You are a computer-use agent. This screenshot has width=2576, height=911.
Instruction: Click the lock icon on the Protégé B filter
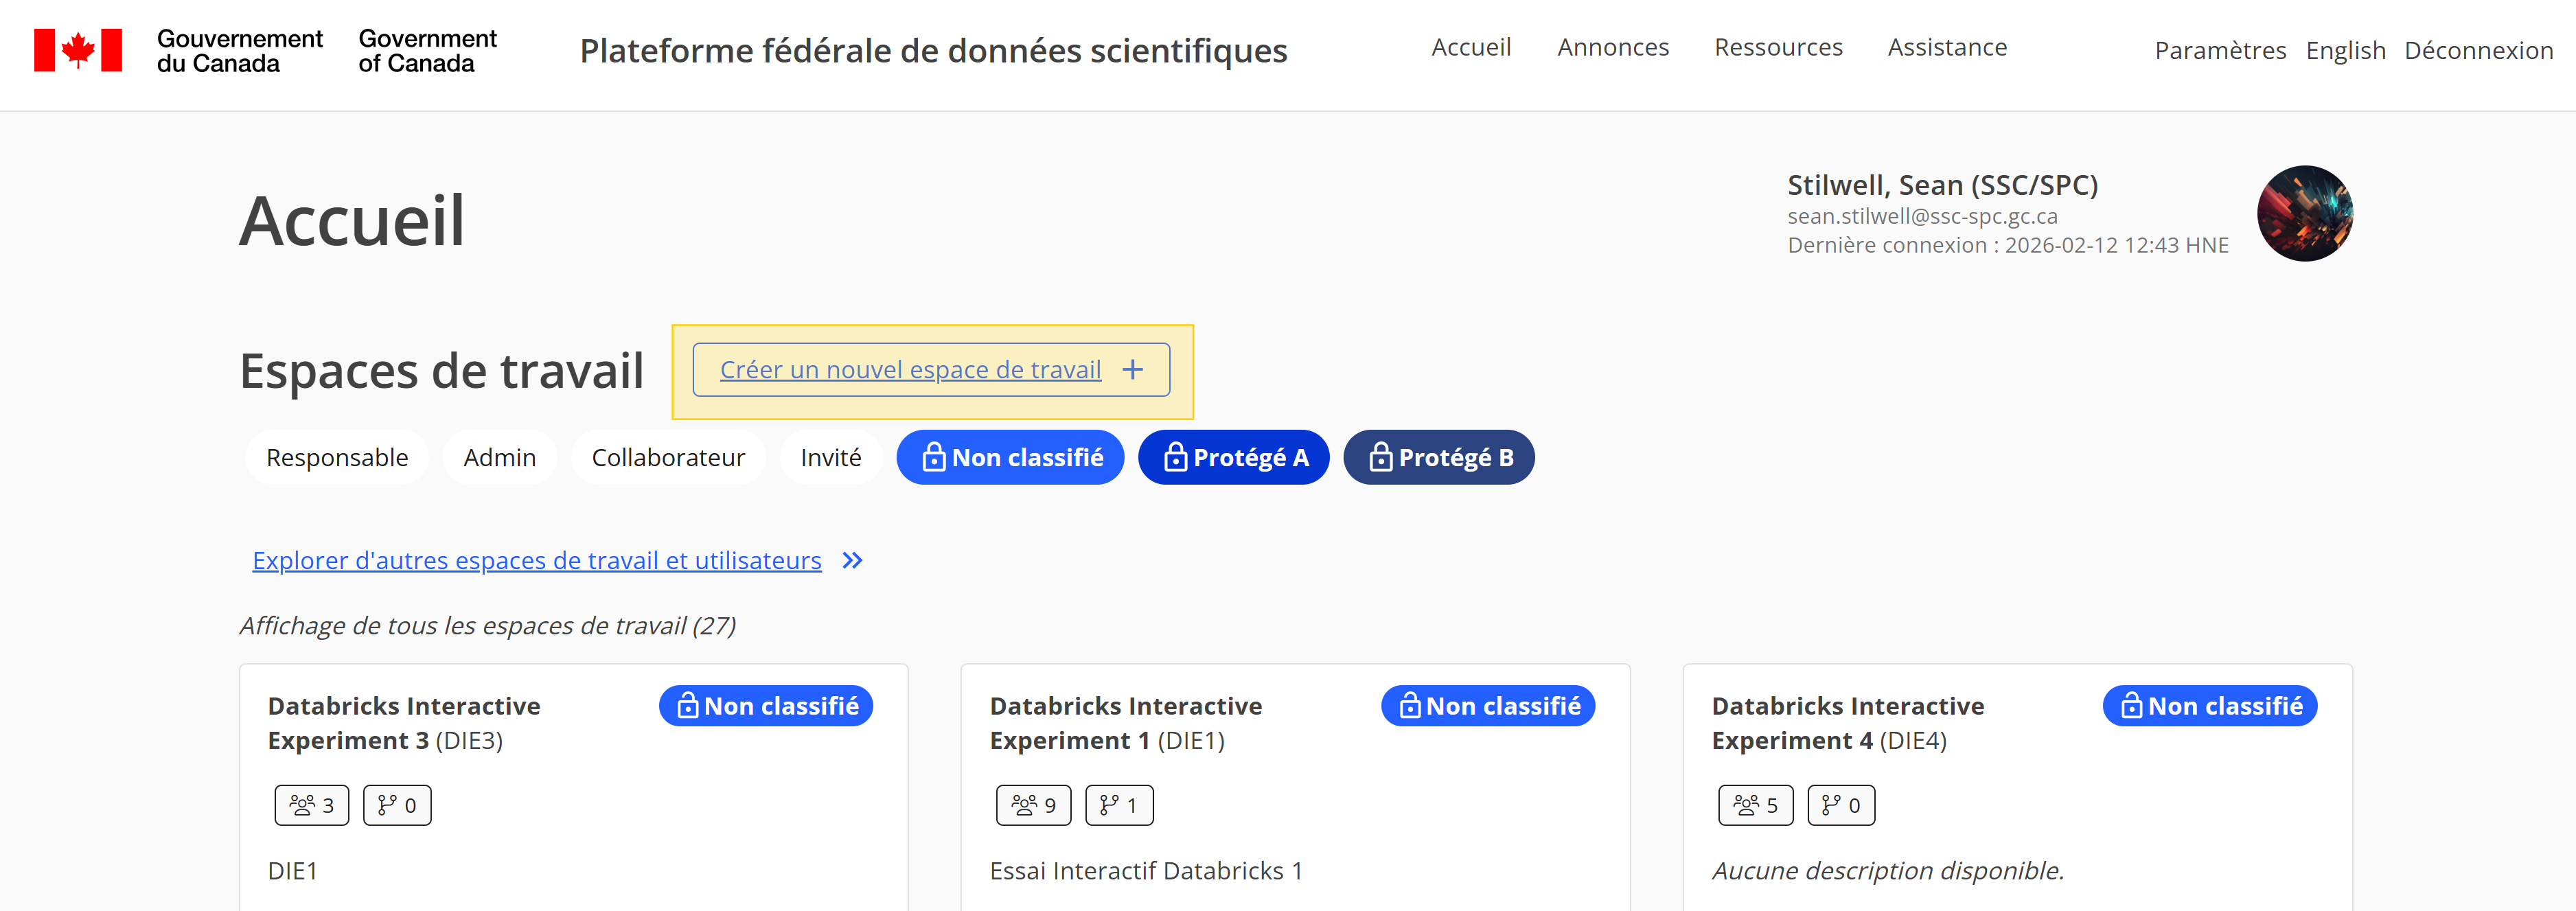point(1383,457)
